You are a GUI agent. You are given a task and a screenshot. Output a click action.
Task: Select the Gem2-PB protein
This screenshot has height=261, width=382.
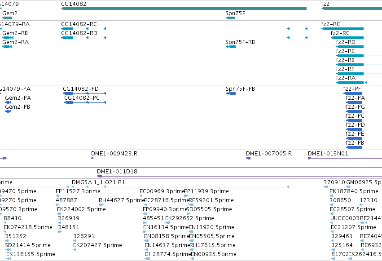coord(8,111)
